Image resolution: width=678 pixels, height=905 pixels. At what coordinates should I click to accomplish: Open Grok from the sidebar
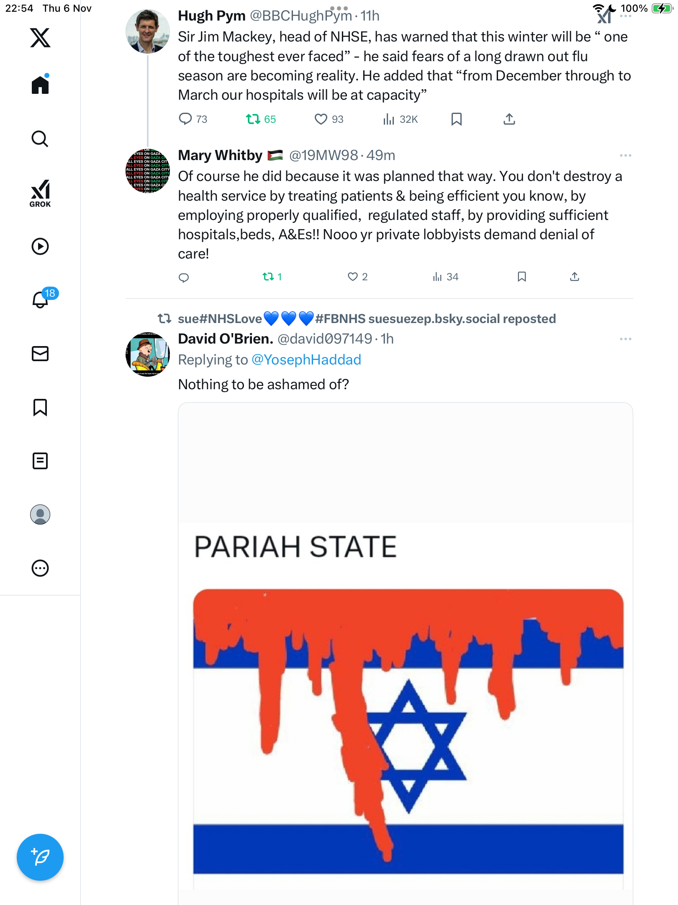tap(40, 193)
